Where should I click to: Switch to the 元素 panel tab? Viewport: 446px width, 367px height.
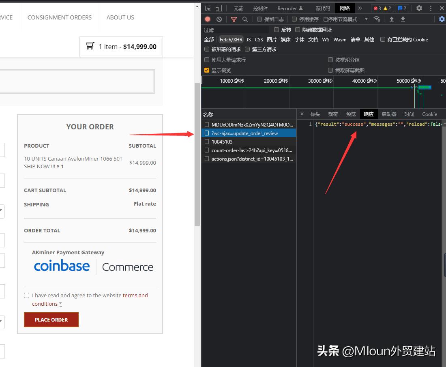click(x=238, y=8)
